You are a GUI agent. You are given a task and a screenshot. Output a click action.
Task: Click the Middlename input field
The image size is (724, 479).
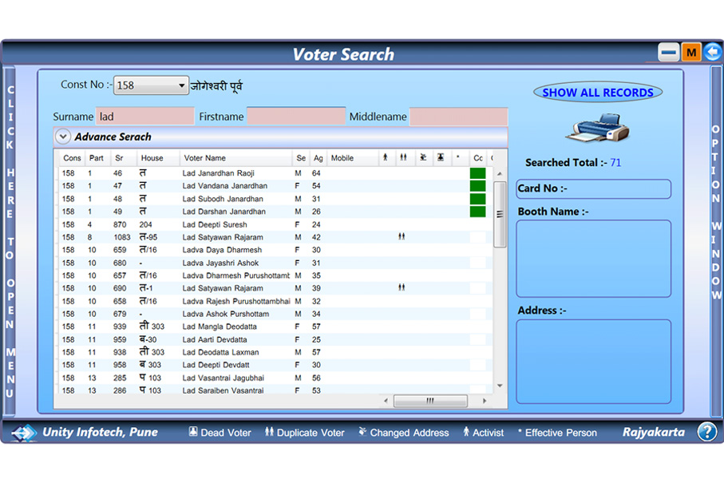pos(458,117)
